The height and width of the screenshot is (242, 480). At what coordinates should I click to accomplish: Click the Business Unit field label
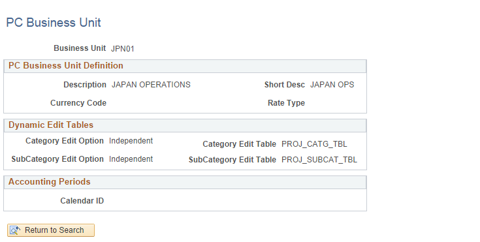pyautogui.click(x=80, y=48)
